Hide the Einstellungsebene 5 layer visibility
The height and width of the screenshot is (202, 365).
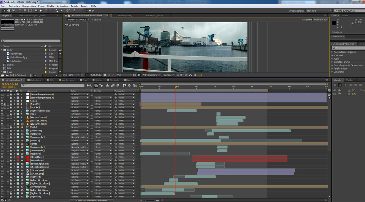click(x=2, y=97)
